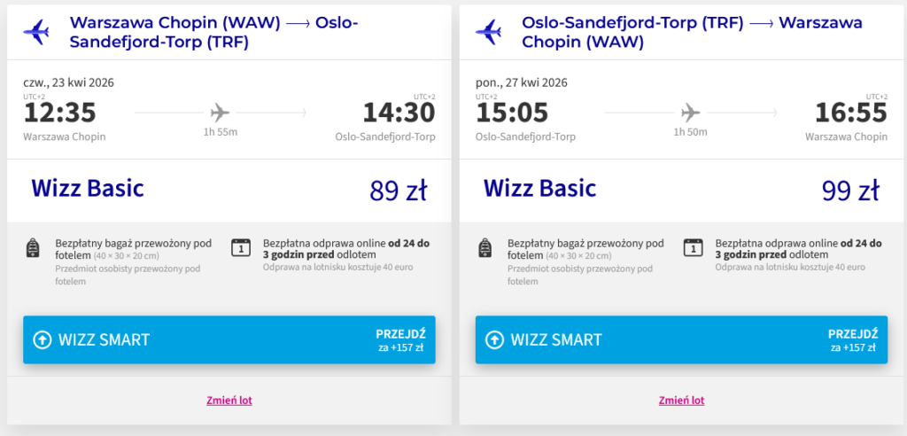Click the up-arrow icon on the outbound WIZZ SMART button
907x436 pixels.
click(43, 339)
